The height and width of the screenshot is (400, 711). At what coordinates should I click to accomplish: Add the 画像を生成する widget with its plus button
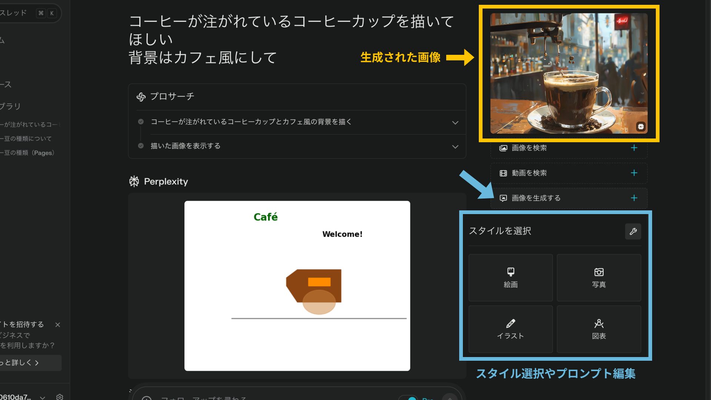click(634, 198)
